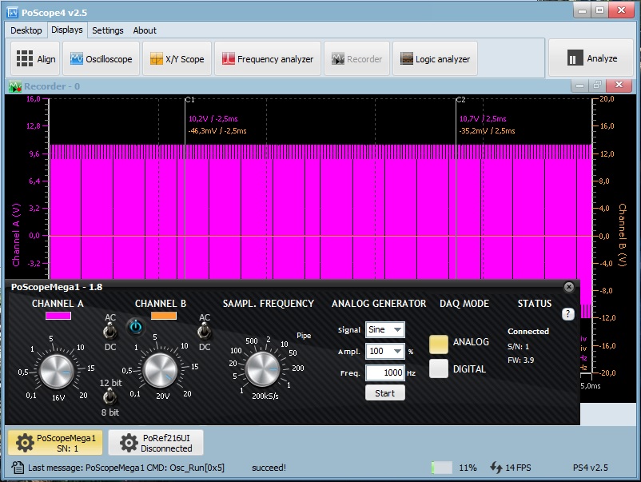Click the 'PS4 v2.5' version text
This screenshot has width=641, height=482.
[x=591, y=468]
